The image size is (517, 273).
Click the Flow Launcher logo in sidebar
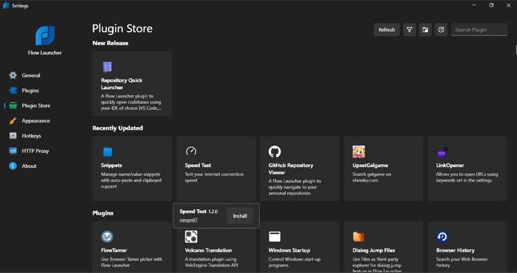(45, 35)
